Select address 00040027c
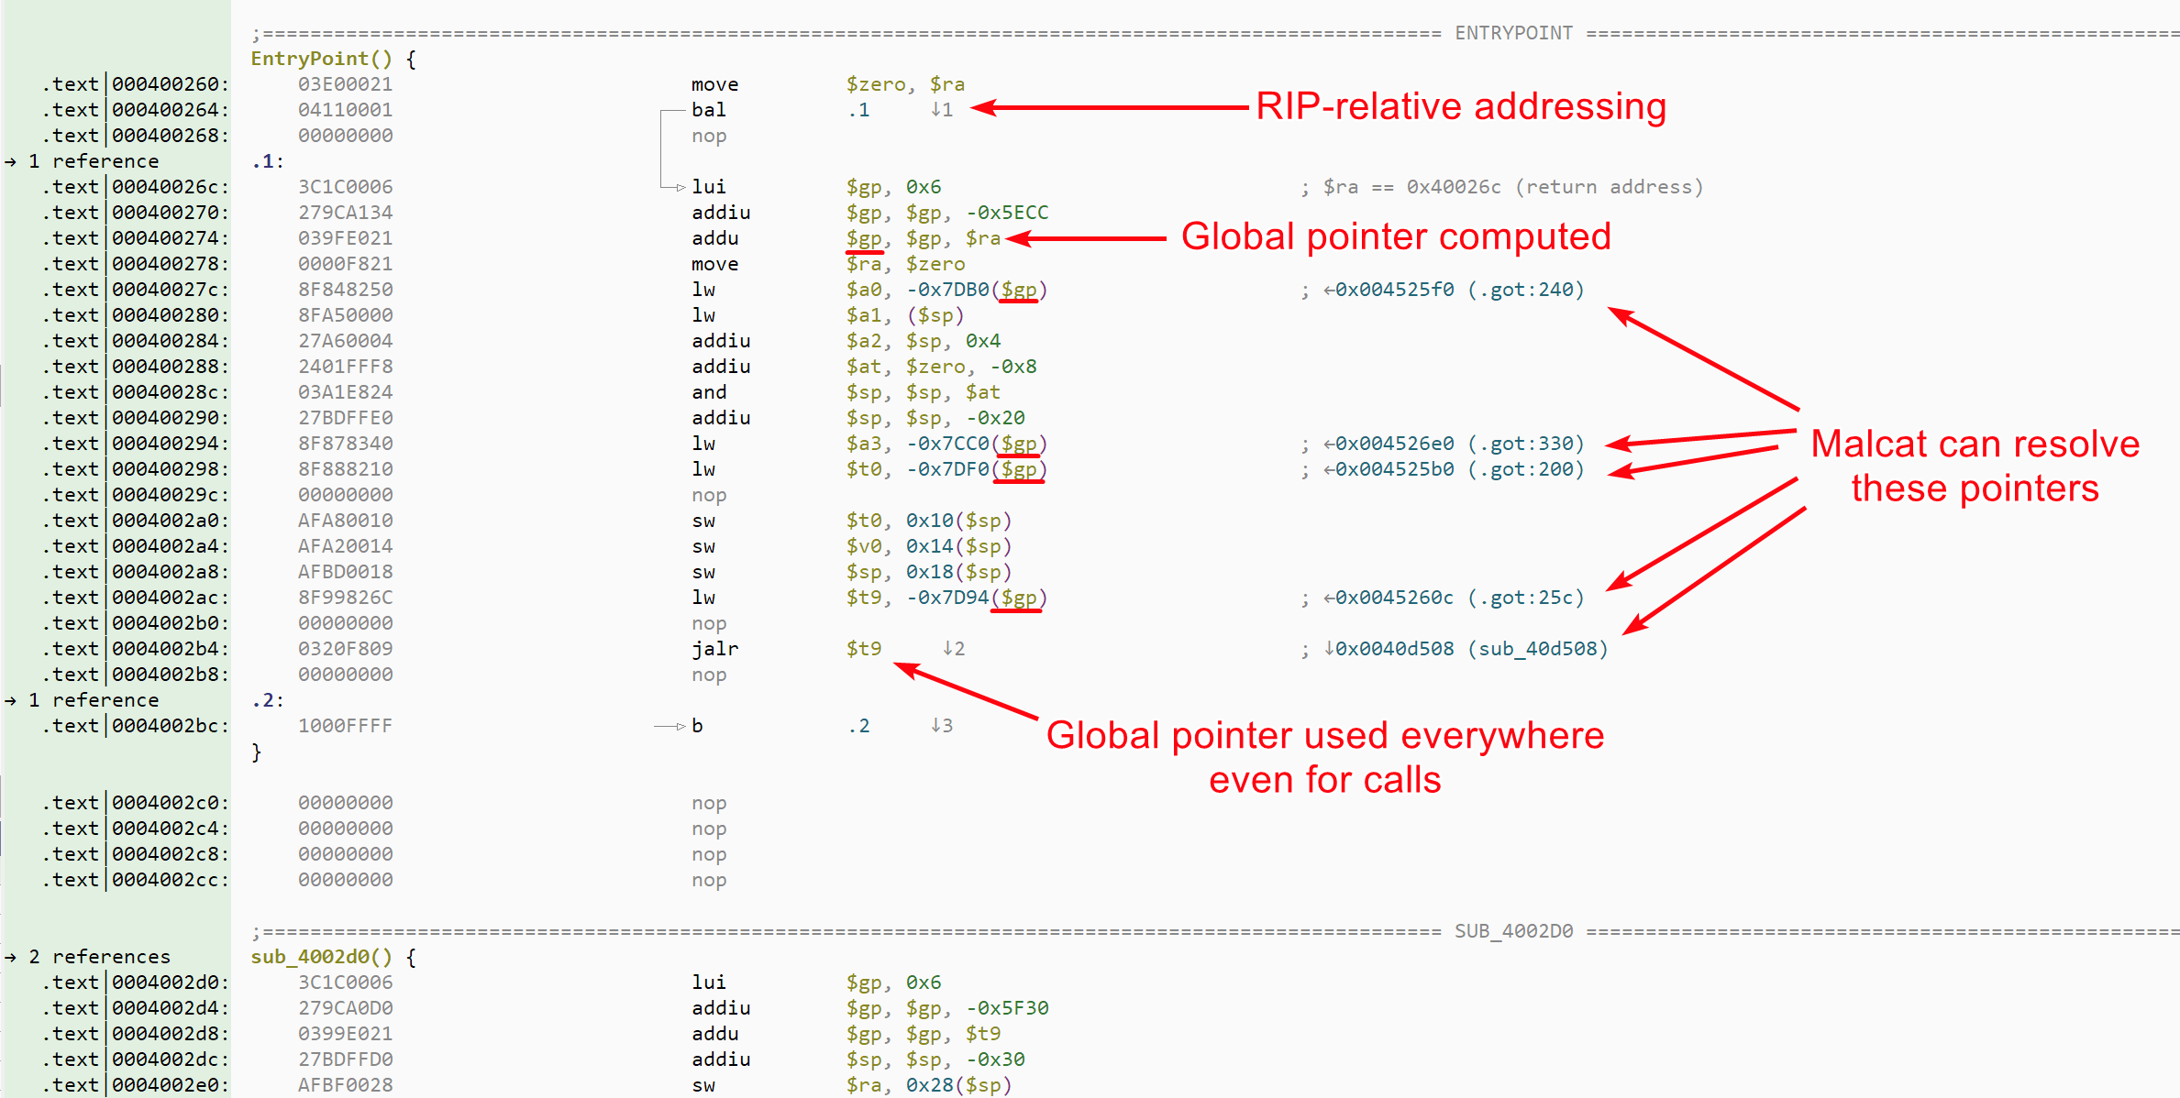The height and width of the screenshot is (1098, 2180). 170,290
